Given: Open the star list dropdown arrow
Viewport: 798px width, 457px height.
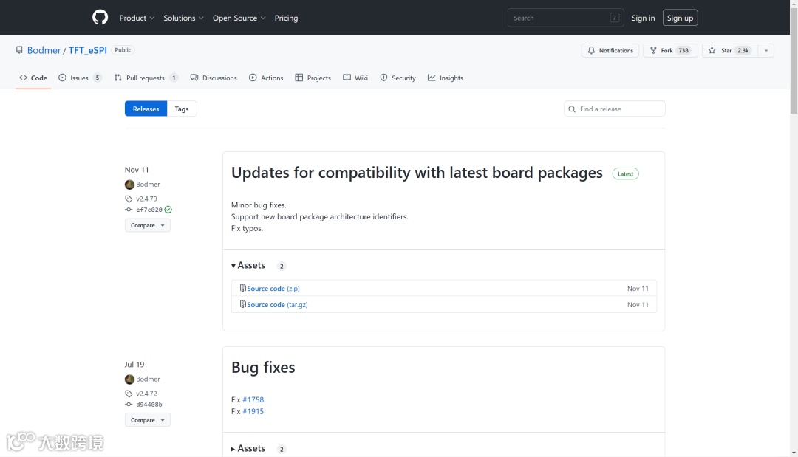Looking at the screenshot, I should coord(766,50).
